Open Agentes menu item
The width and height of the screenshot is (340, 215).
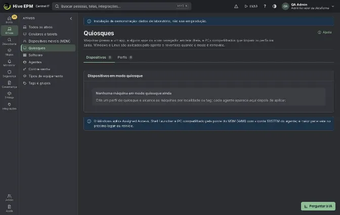click(48, 62)
